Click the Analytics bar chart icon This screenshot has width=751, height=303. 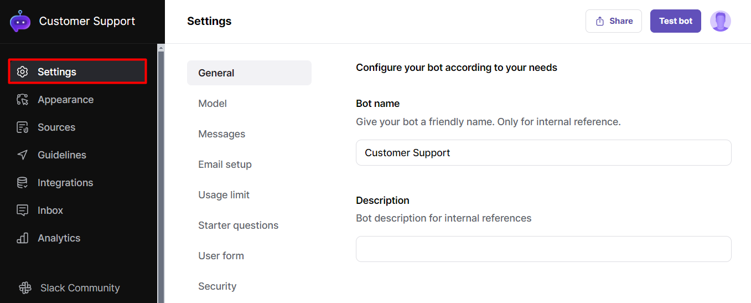click(x=23, y=238)
